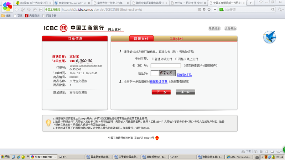285x160 pixels.
Task: Switch to the 助学贷款还款操作流程 tab
Action: coord(150,3)
